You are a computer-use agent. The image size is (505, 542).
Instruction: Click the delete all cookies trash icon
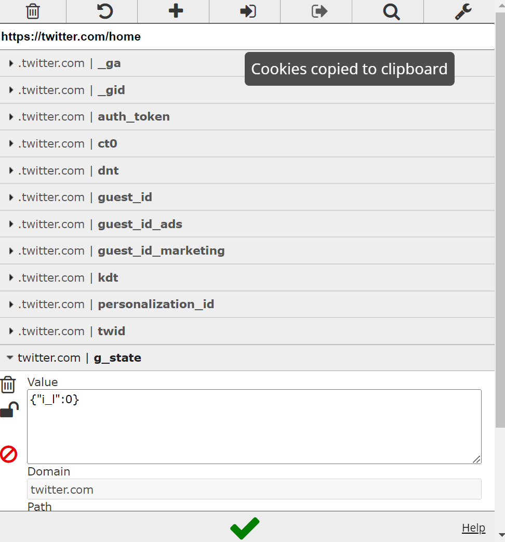33,11
